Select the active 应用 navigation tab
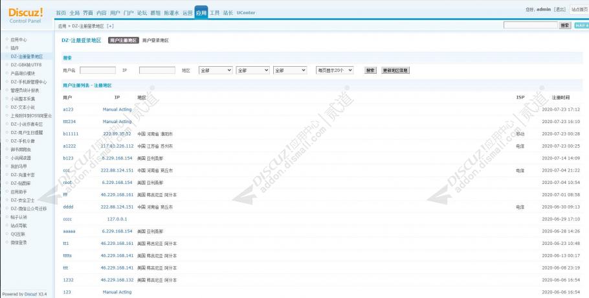 [201, 13]
